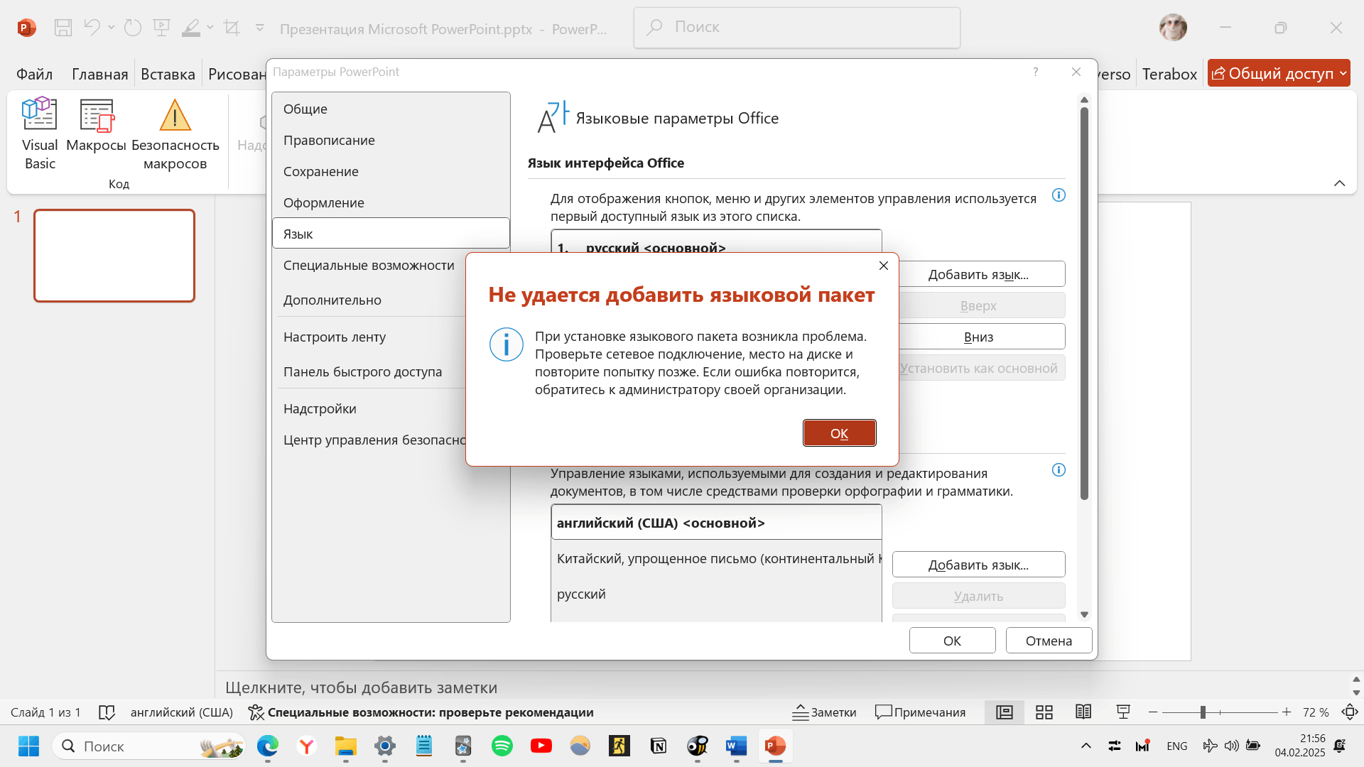Open Word from the taskbar
The height and width of the screenshot is (767, 1364).
(737, 746)
